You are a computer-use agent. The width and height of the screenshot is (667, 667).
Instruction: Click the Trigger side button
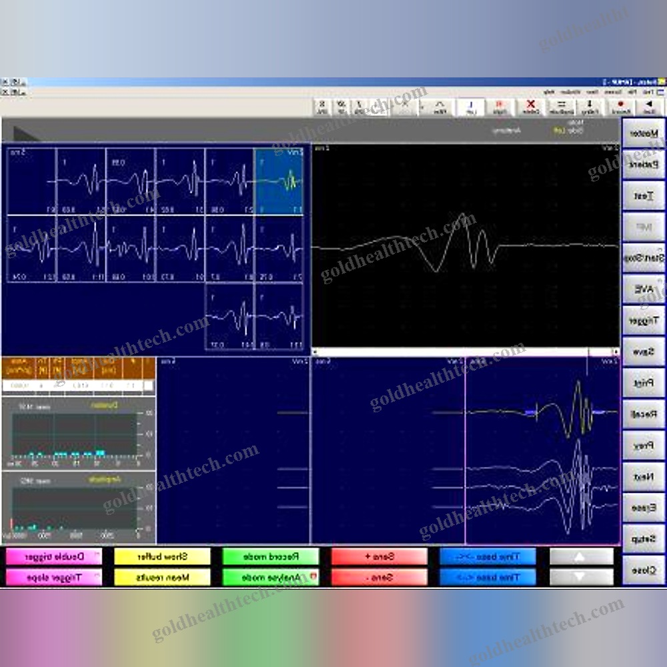(643, 321)
